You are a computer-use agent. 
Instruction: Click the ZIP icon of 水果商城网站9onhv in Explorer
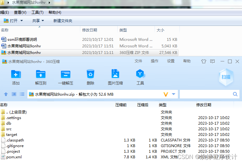tap(4, 53)
